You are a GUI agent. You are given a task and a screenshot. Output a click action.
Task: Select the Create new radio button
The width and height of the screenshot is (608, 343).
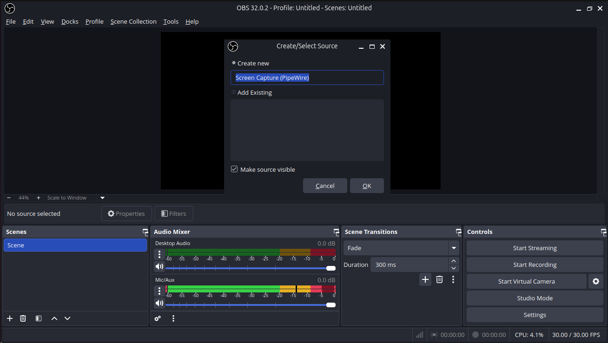click(234, 63)
